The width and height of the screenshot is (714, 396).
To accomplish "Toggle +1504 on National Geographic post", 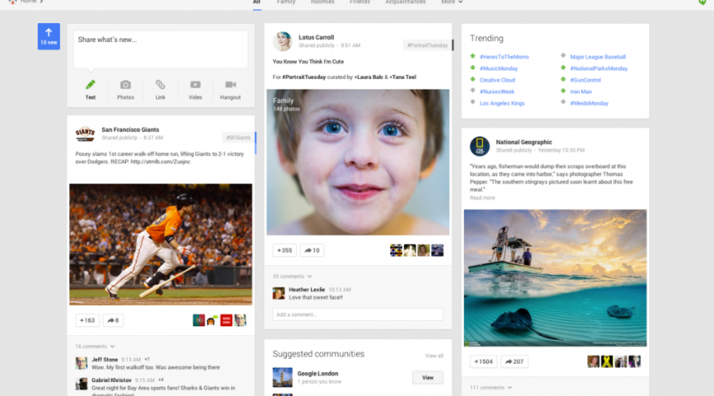I will [x=483, y=361].
